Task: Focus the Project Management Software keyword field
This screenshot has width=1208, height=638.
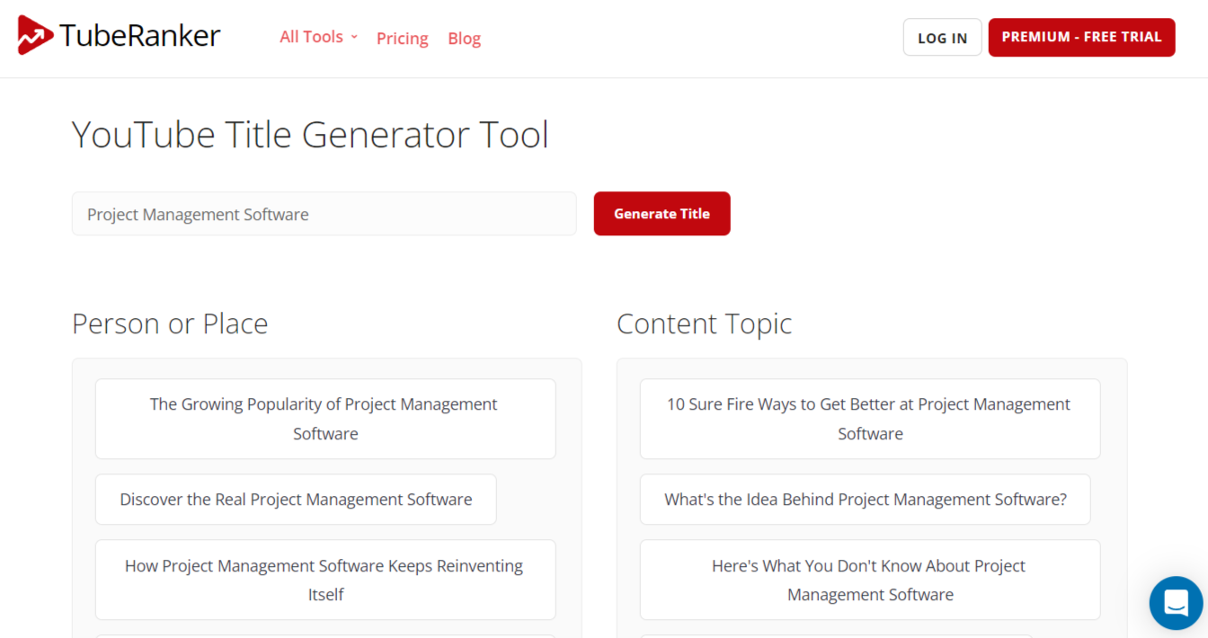Action: tap(324, 214)
